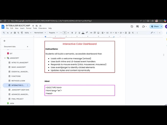Open the toolbar's more options menu
167x125 pixels.
137,33
